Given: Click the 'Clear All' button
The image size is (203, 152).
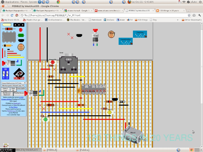Looking at the screenshot, I should [x=13, y=89].
